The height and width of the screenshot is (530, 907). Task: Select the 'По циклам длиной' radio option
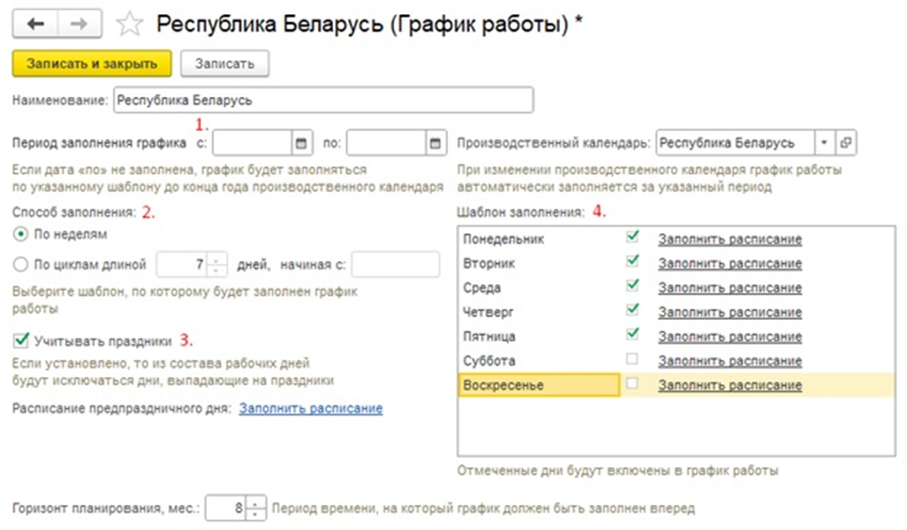click(20, 264)
